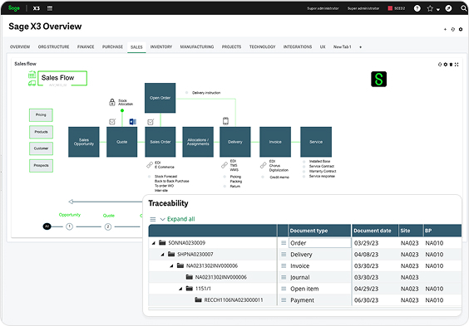469x326 pixels.
Task: Expand the favorites dropdown arrow
Action: [x=438, y=9]
